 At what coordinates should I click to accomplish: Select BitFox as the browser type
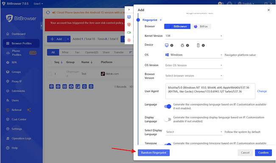point(201,26)
